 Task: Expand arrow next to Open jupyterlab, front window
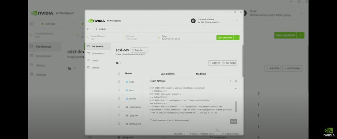[x=237, y=38]
